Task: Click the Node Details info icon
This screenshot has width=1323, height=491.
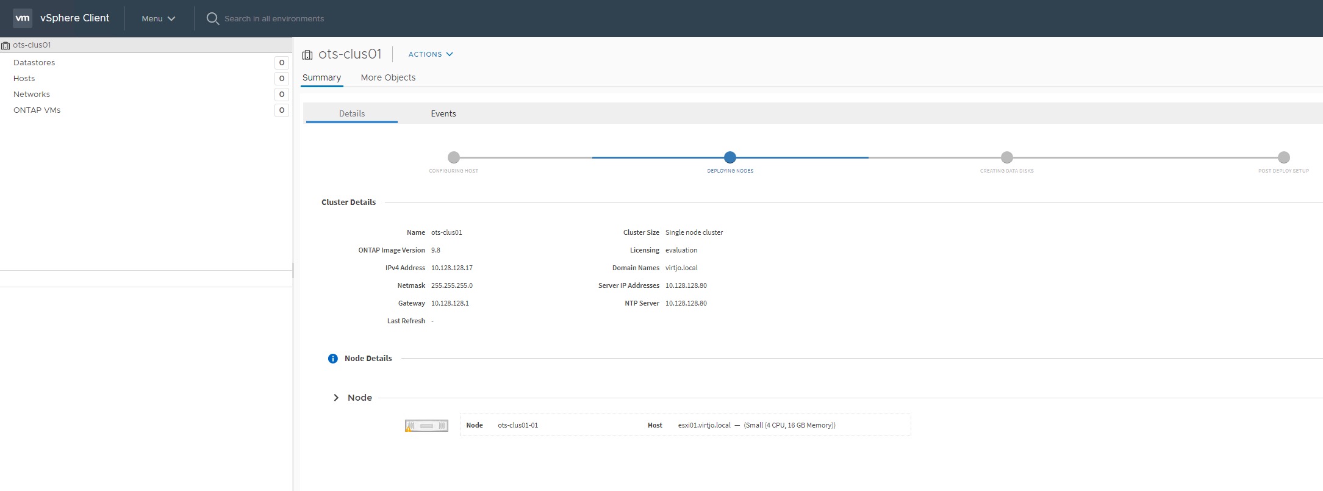Action: (x=333, y=359)
